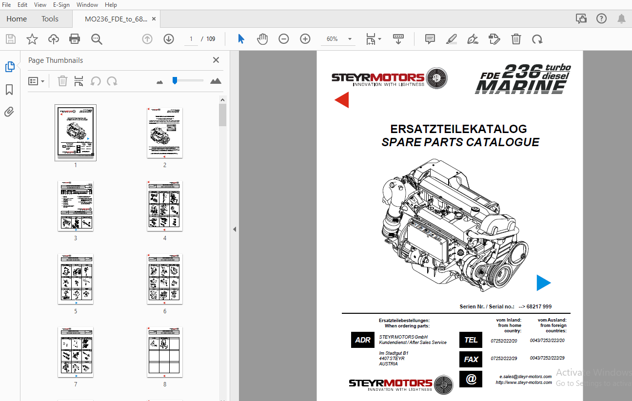Rotate thumbnails clockwise in panel
The image size is (632, 401).
pyautogui.click(x=112, y=81)
